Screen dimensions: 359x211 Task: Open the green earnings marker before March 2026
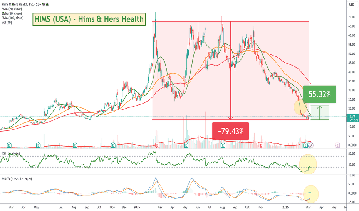click(x=305, y=145)
